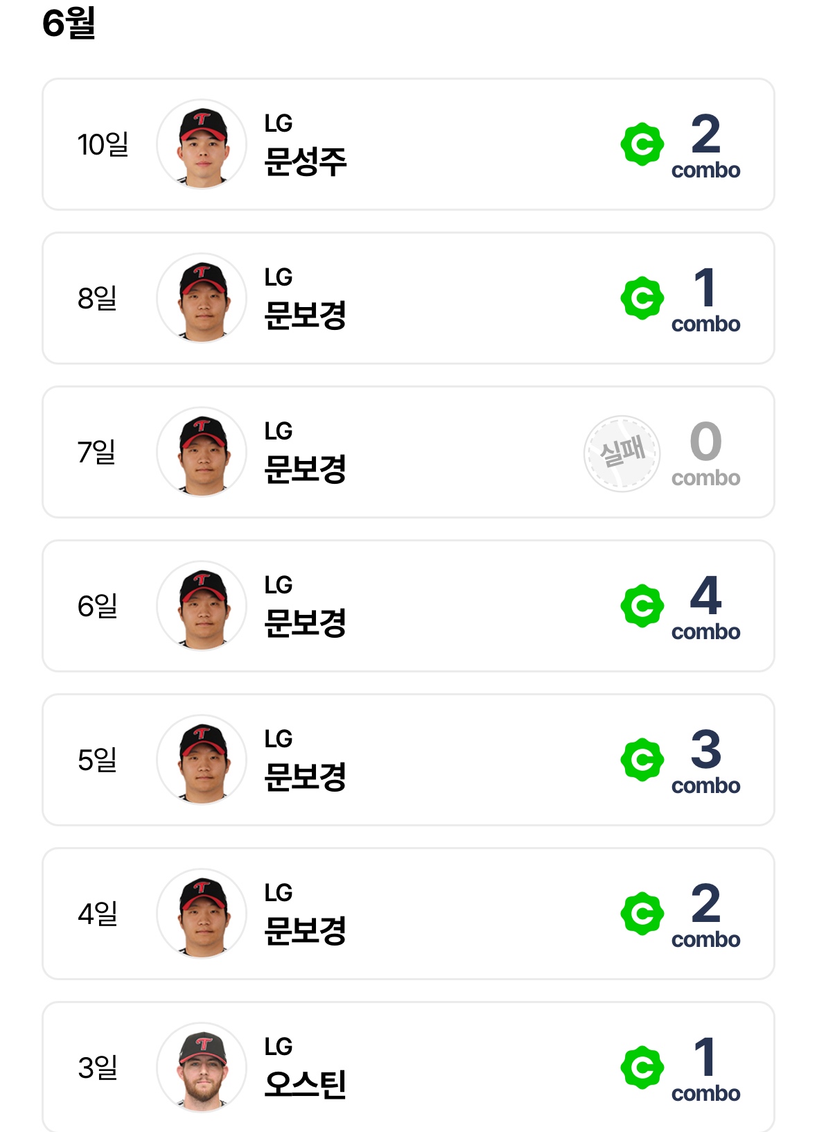
Task: Tap the 0 combo count on 7일
Action: (705, 442)
